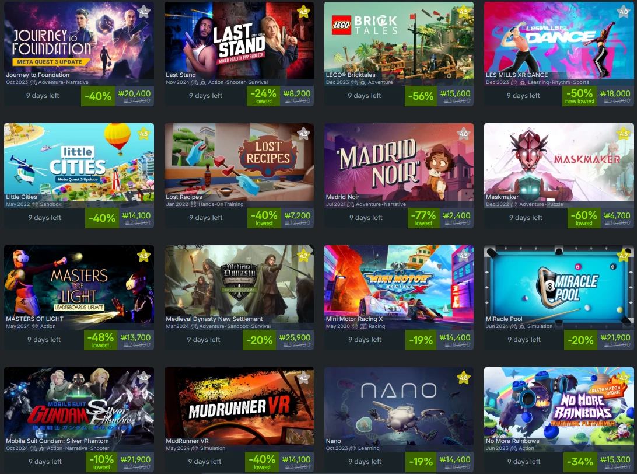The image size is (637, 474).
Task: Click the 4.7 star badge on Medieval Dynasty
Action: coord(303,256)
